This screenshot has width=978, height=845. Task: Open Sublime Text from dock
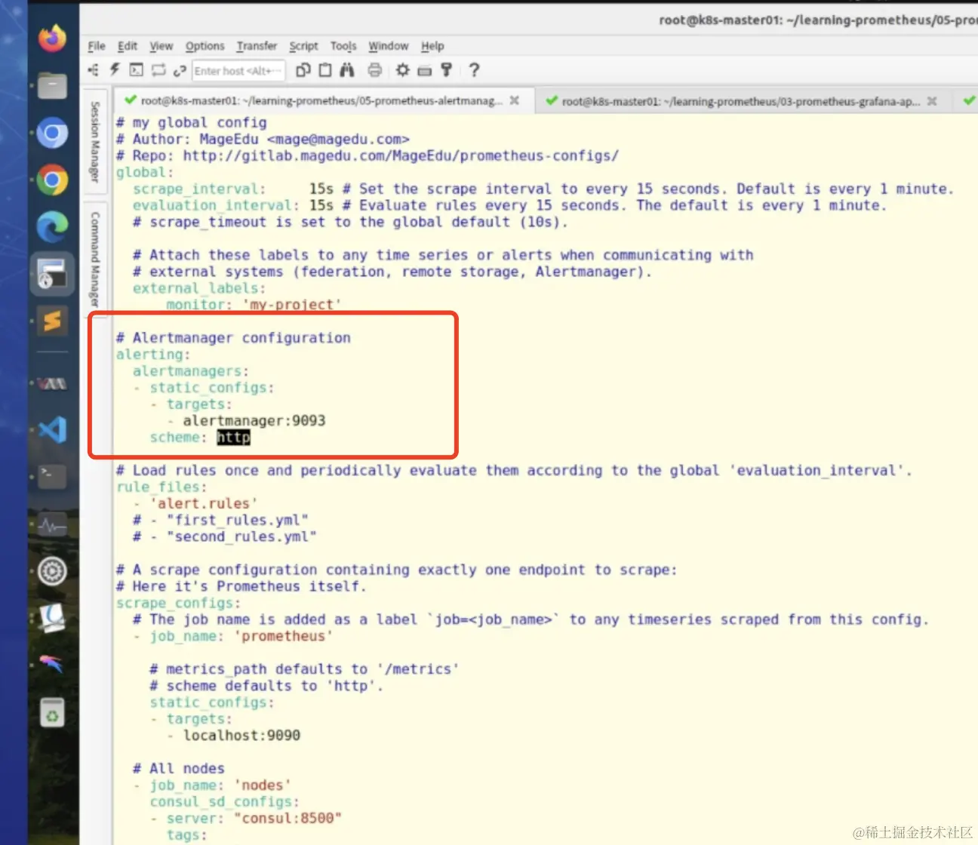pos(52,321)
